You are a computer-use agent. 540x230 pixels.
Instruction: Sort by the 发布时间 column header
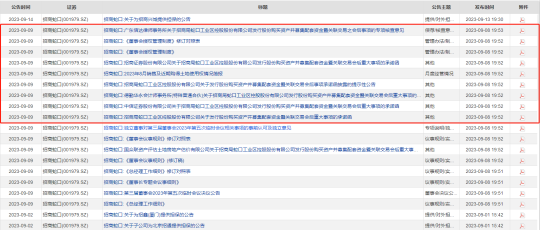tap(484, 7)
